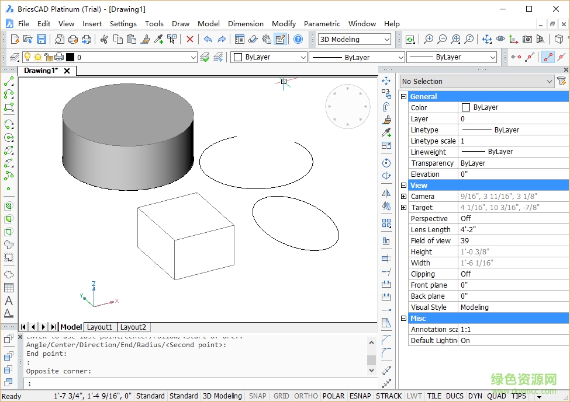Click the Save drawing icon

(42, 39)
